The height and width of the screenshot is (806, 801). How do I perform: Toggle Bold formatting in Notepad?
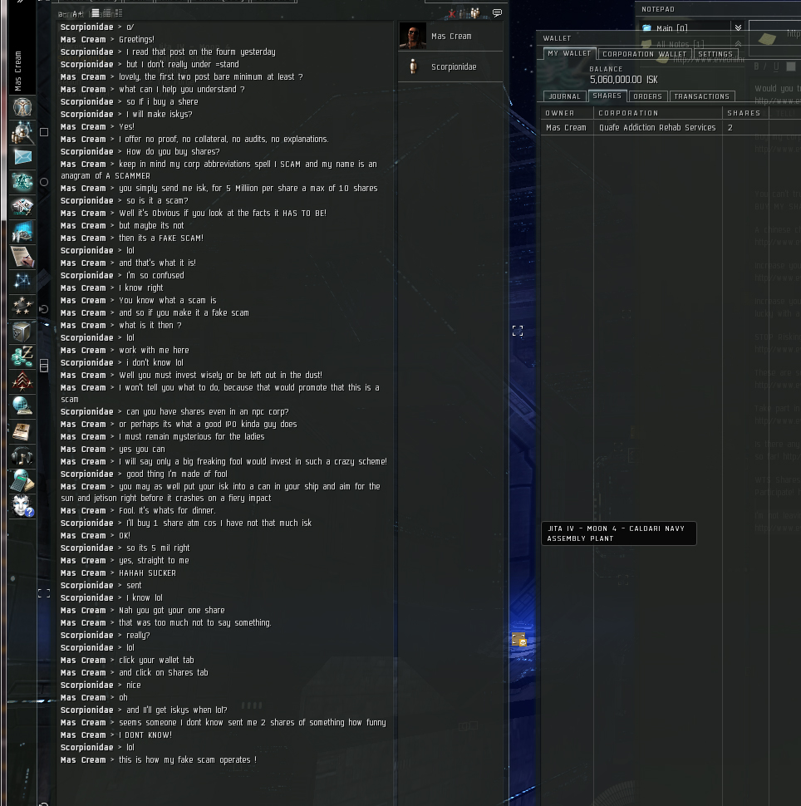click(756, 66)
